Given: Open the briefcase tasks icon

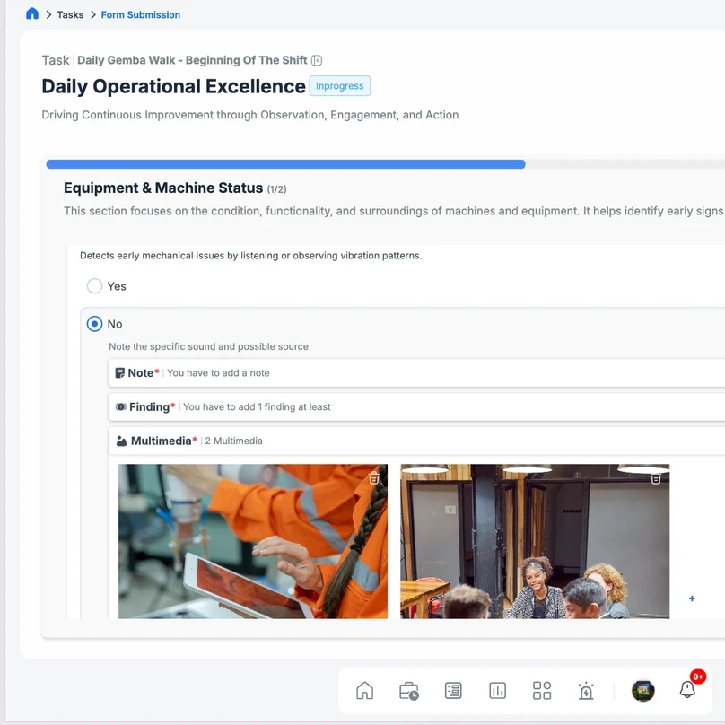Looking at the screenshot, I should (x=409, y=691).
